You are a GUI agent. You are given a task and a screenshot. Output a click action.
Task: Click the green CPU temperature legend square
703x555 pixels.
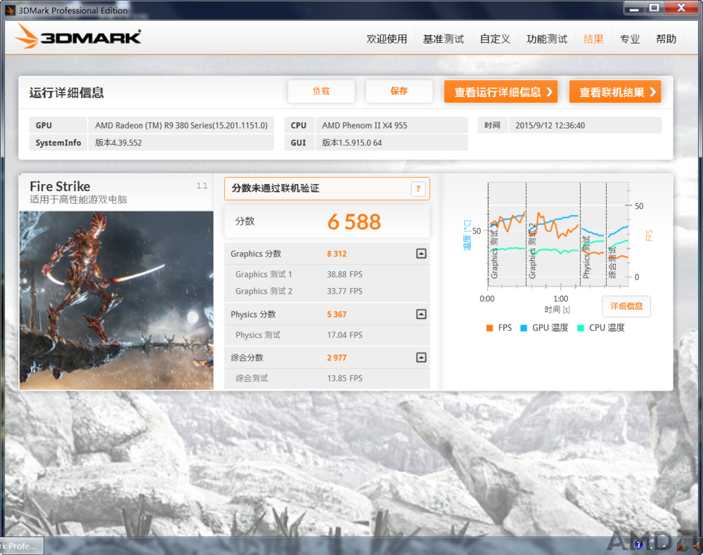coord(581,328)
